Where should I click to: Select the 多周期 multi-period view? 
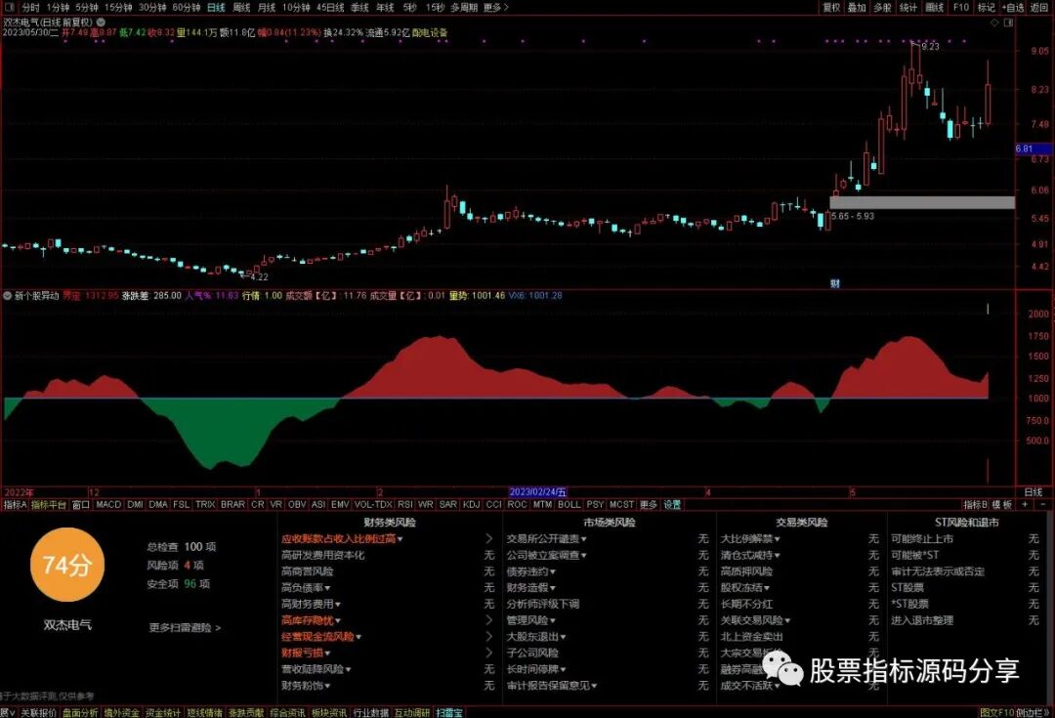coord(464,8)
